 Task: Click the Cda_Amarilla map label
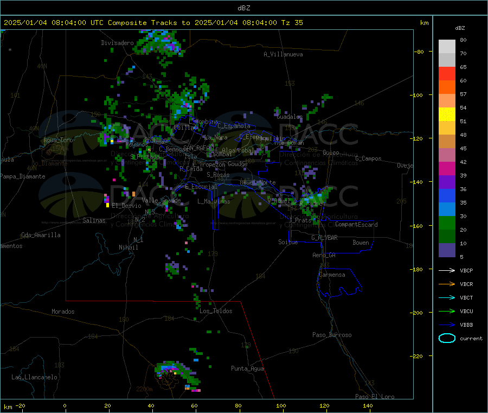pyautogui.click(x=41, y=235)
